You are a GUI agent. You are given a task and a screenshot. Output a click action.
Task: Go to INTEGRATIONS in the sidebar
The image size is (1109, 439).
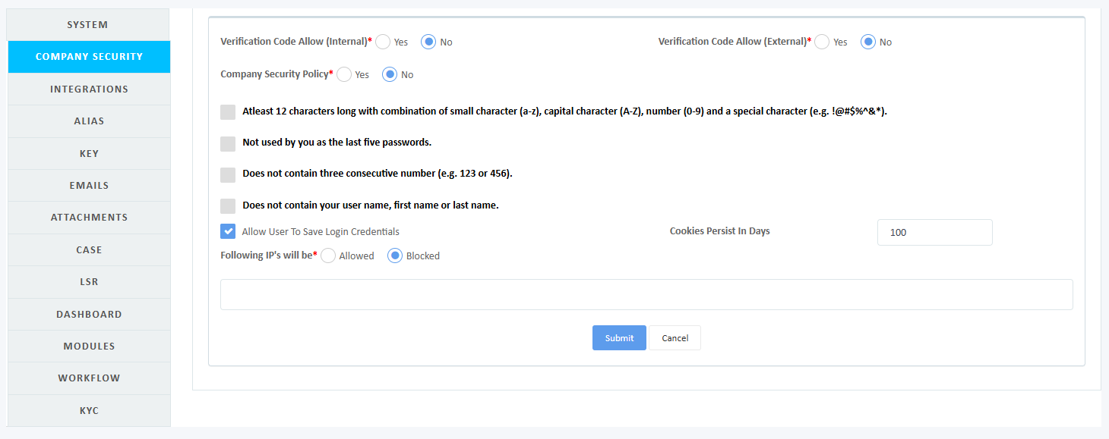coord(89,89)
